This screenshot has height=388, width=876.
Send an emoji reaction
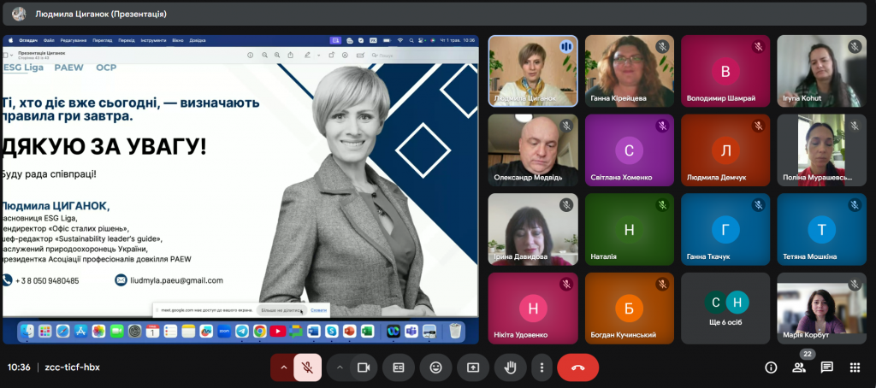tap(435, 367)
